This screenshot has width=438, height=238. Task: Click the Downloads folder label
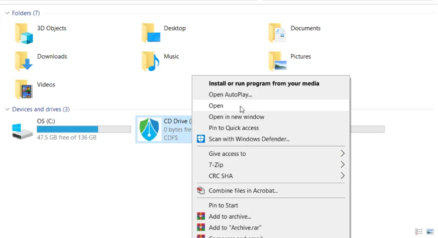[52, 56]
